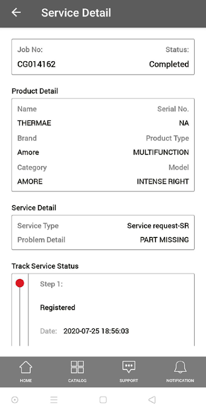Tap the back arrow icon
The image size is (206, 412).
(16, 12)
